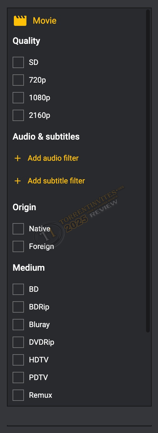Click the plus icon for audio filter
The height and width of the screenshot is (433, 158).
pyautogui.click(x=18, y=158)
